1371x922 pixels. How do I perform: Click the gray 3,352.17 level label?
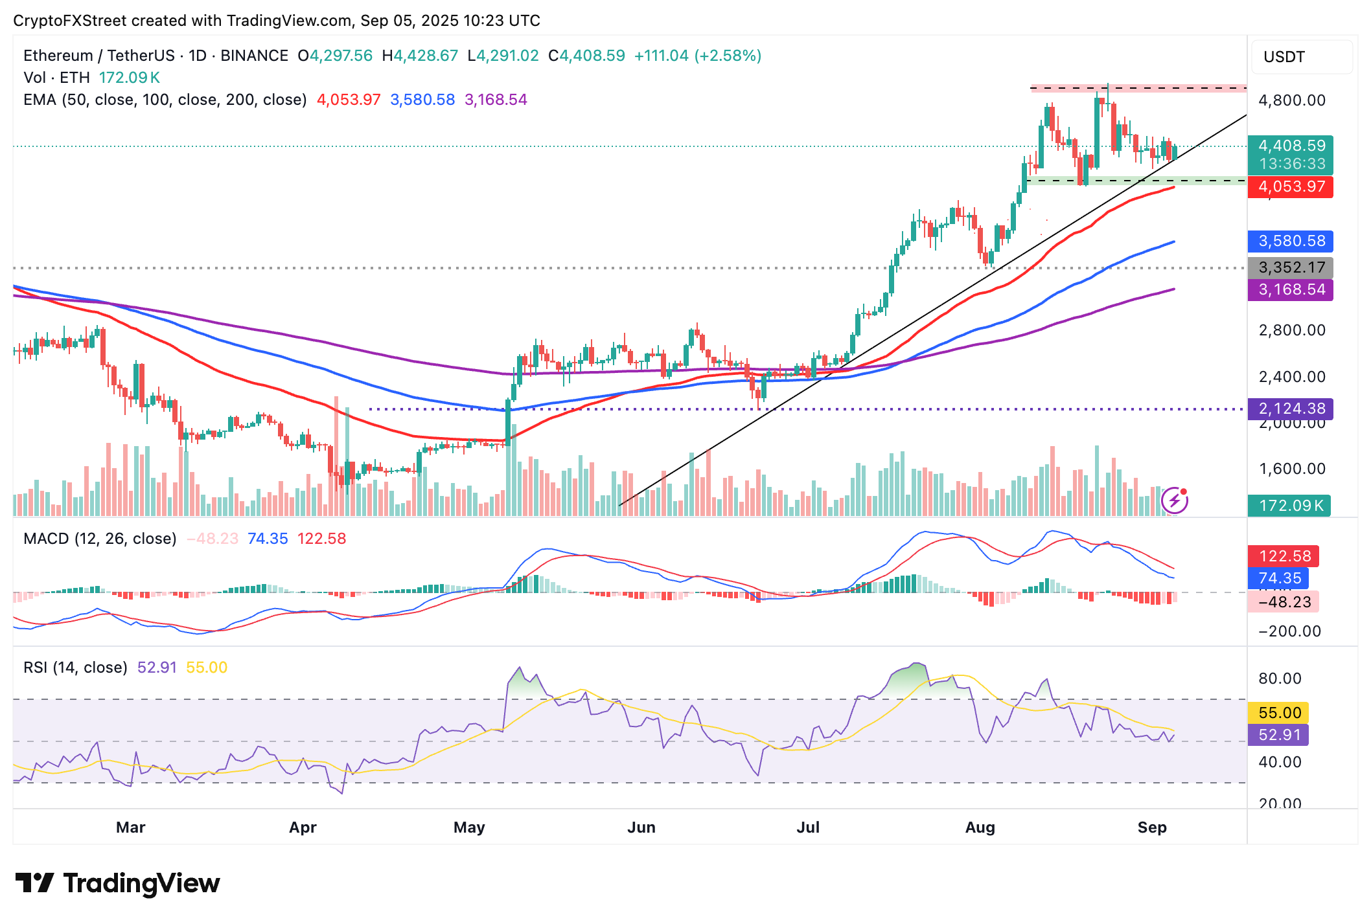tap(1291, 267)
